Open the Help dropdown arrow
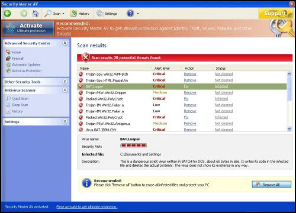Screen dimensions: 296x213 click(138, 14)
